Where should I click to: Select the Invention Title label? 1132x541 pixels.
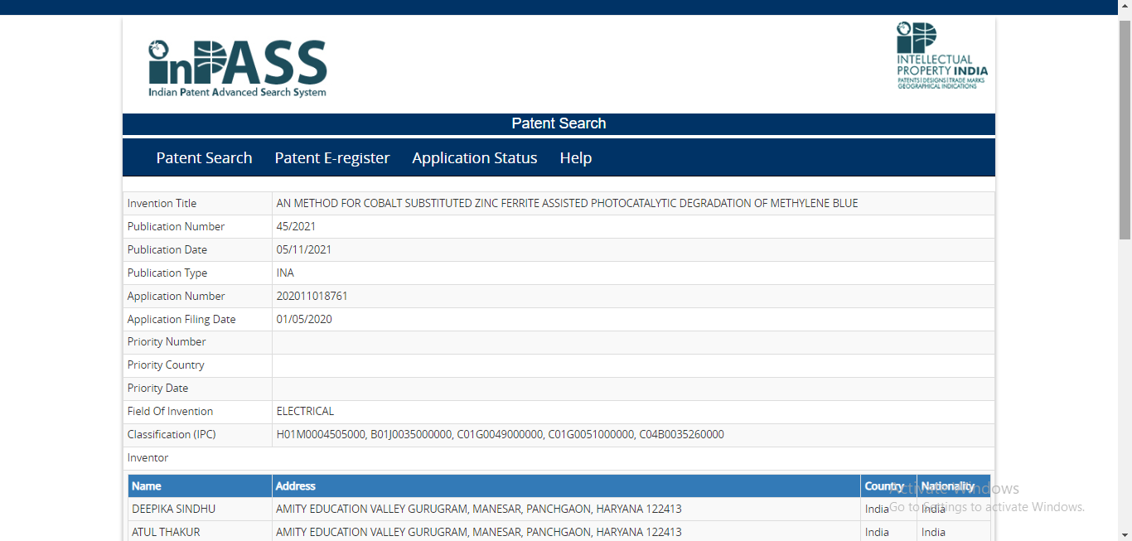[162, 203]
